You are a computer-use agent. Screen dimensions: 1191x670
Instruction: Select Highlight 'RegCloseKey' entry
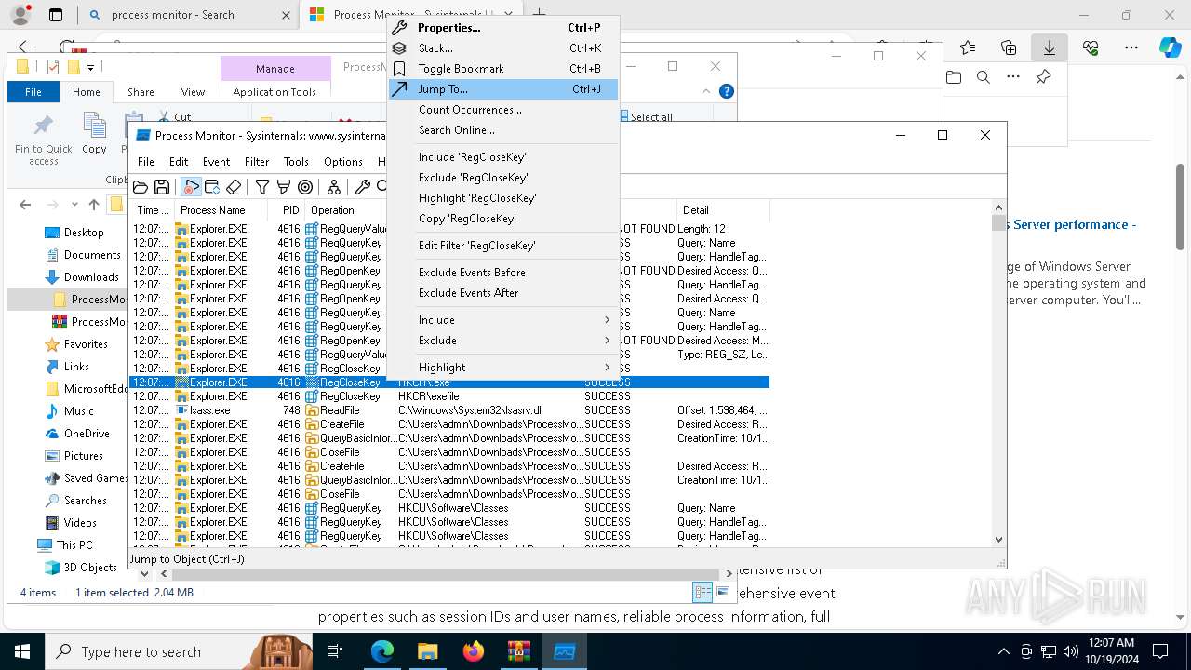click(503, 198)
